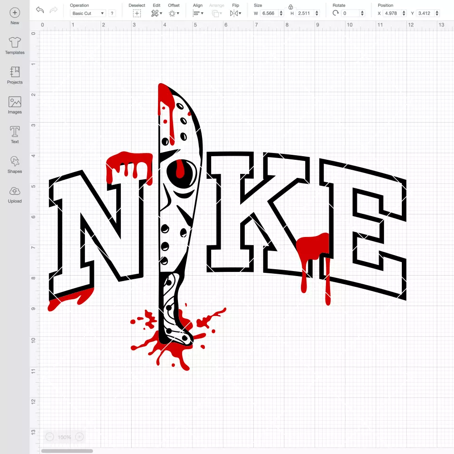Open the Offset tool
Image resolution: width=454 pixels, height=454 pixels.
coord(174,13)
